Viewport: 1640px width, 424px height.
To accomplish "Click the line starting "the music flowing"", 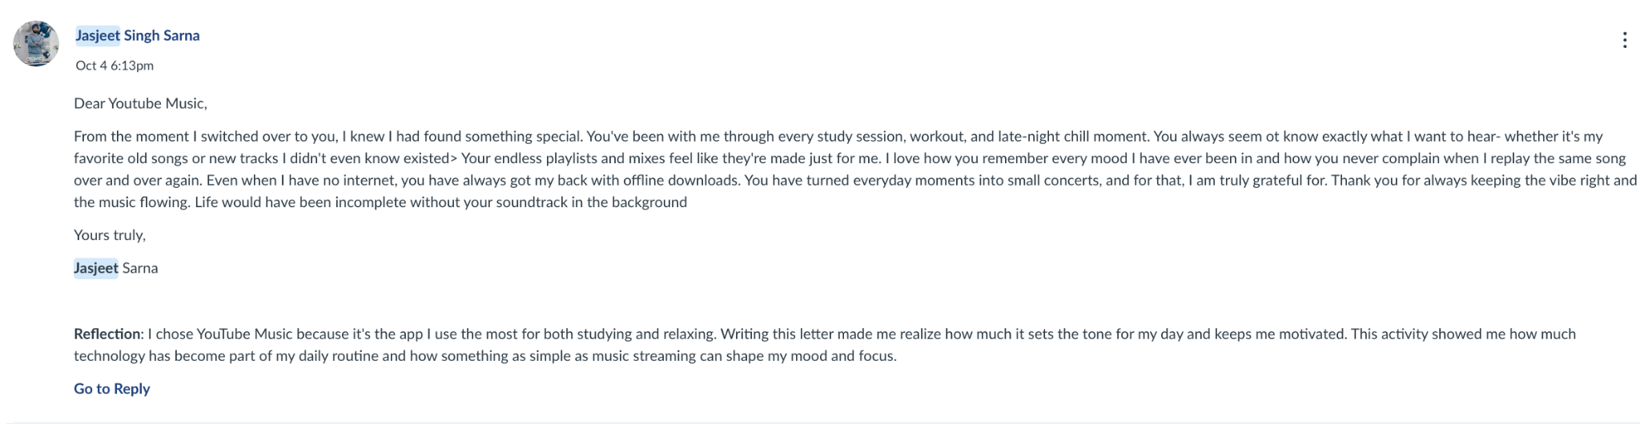I will [x=132, y=202].
